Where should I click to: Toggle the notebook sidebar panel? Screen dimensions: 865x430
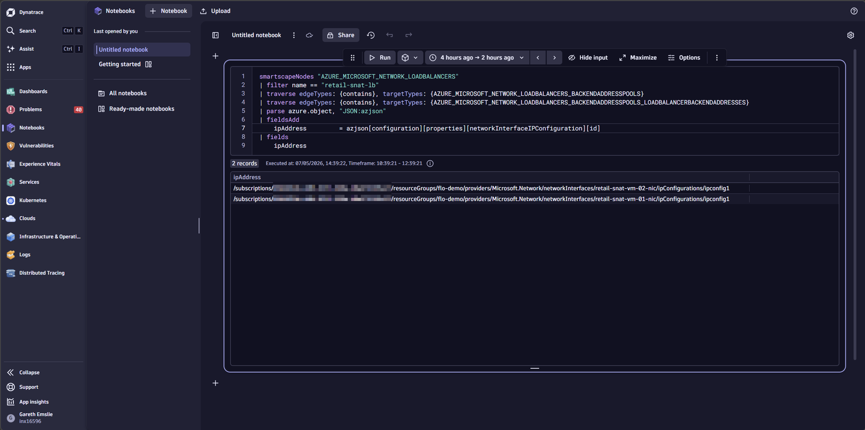216,35
